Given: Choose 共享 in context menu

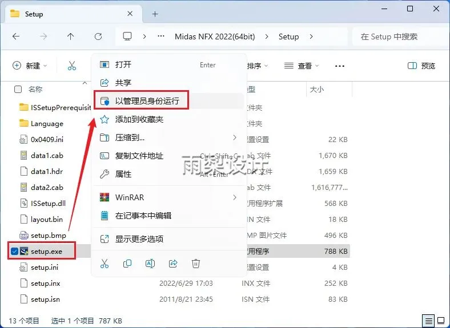Looking at the screenshot, I should pyautogui.click(x=169, y=83).
